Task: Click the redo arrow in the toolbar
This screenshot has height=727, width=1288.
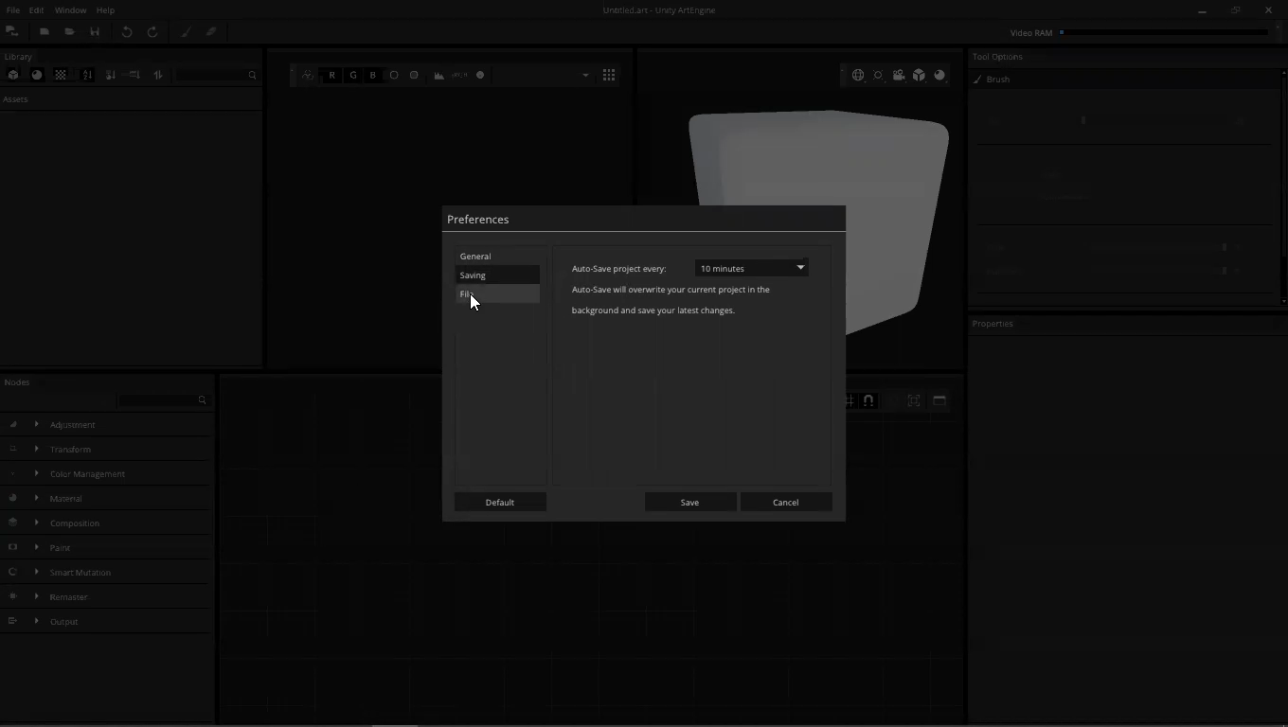Action: click(152, 32)
